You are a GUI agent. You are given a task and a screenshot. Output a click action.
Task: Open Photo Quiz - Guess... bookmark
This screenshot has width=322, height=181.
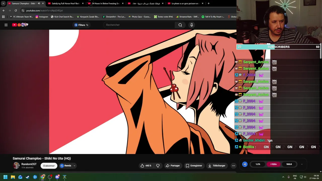point(139,17)
